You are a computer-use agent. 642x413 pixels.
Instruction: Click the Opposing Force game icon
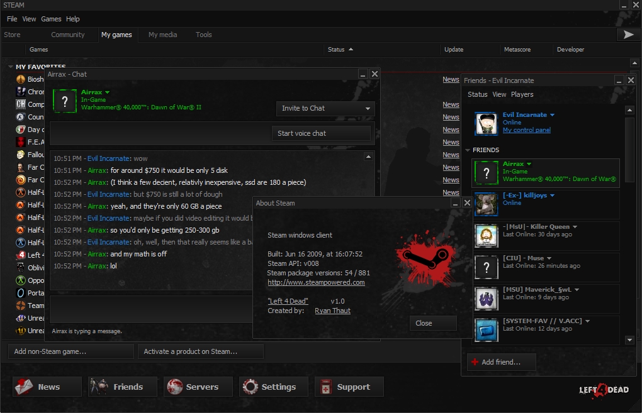point(21,280)
